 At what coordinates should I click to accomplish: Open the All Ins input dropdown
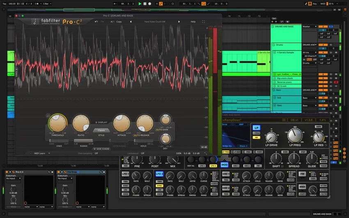310,53
